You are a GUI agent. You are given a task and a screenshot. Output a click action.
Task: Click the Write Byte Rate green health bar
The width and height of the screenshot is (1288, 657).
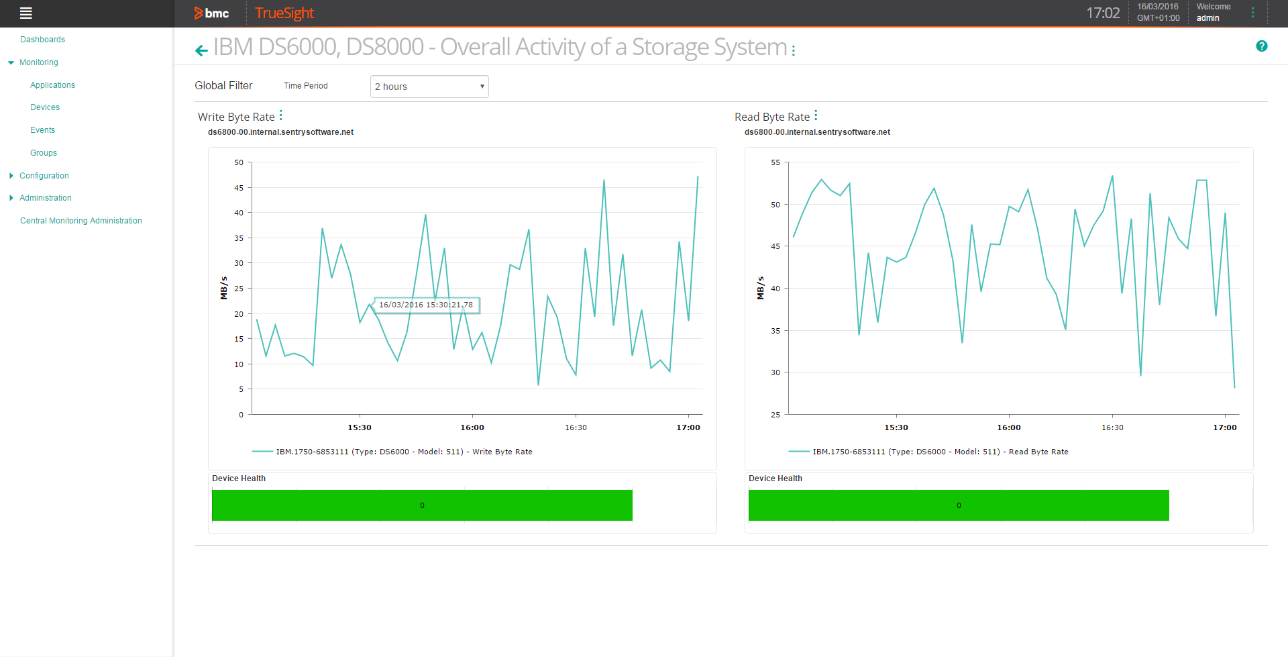[x=422, y=505]
